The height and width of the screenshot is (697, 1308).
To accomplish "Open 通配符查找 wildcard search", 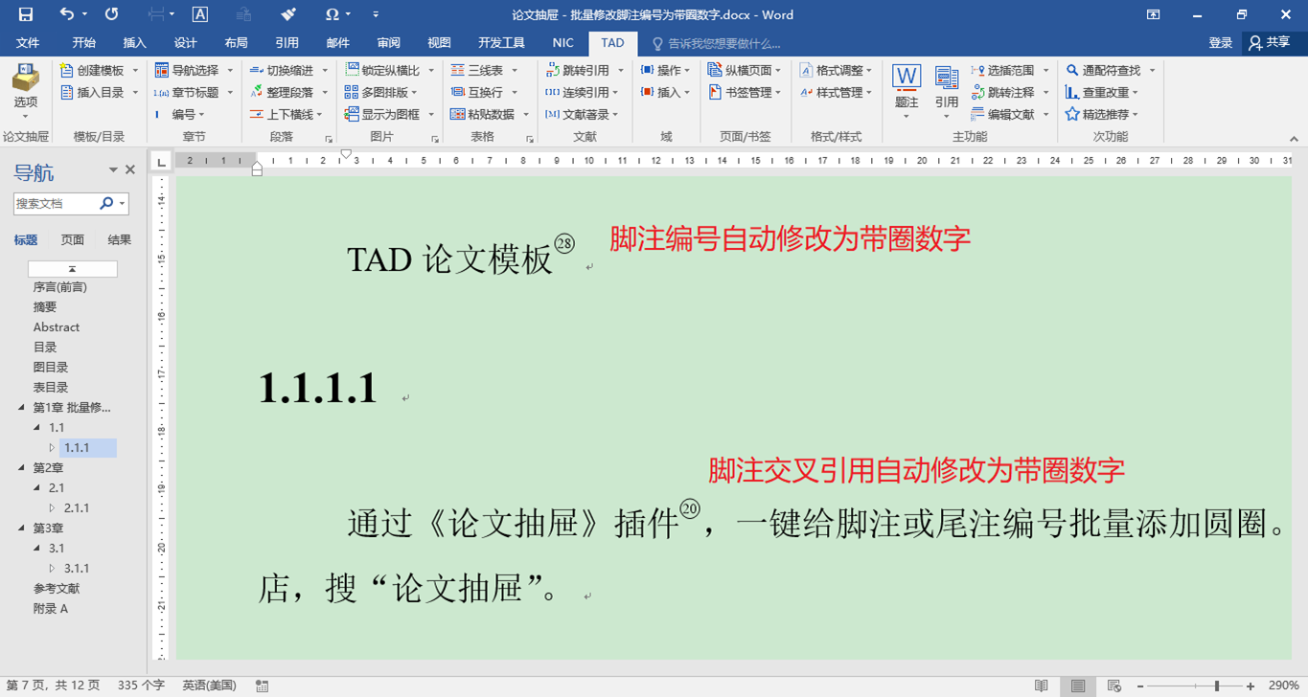I will (1110, 71).
